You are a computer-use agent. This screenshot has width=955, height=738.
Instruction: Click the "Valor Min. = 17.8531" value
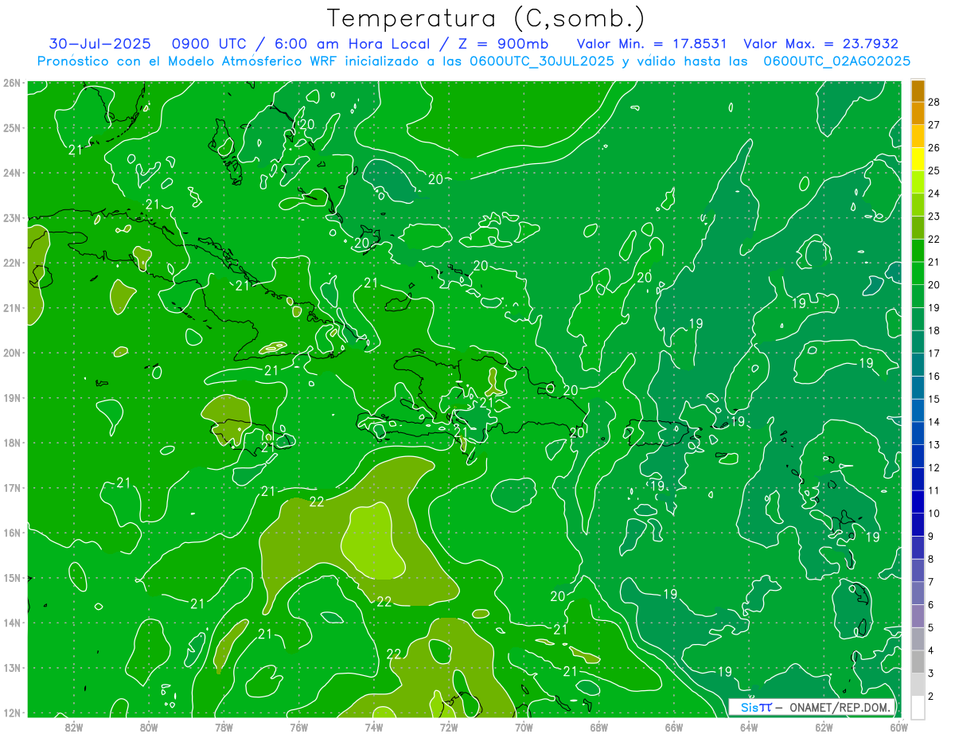point(651,44)
